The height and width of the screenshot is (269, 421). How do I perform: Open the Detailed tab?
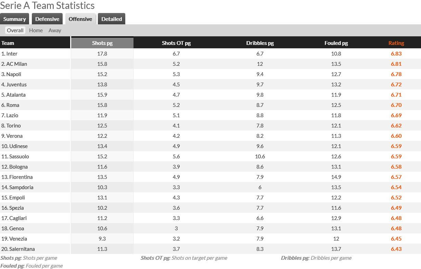pos(112,19)
